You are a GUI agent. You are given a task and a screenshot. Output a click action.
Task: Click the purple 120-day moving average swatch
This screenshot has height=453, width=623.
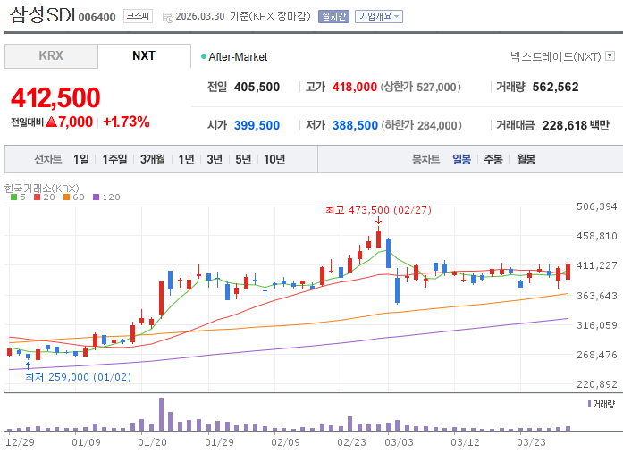[96, 197]
